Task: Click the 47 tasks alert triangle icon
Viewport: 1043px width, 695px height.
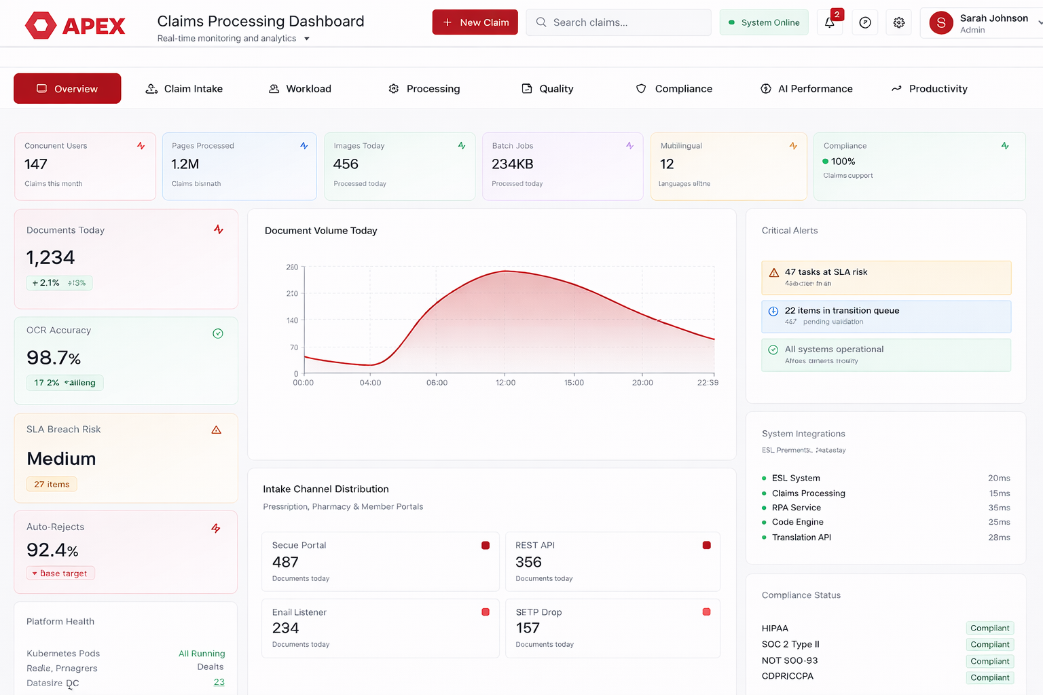Action: 773,273
